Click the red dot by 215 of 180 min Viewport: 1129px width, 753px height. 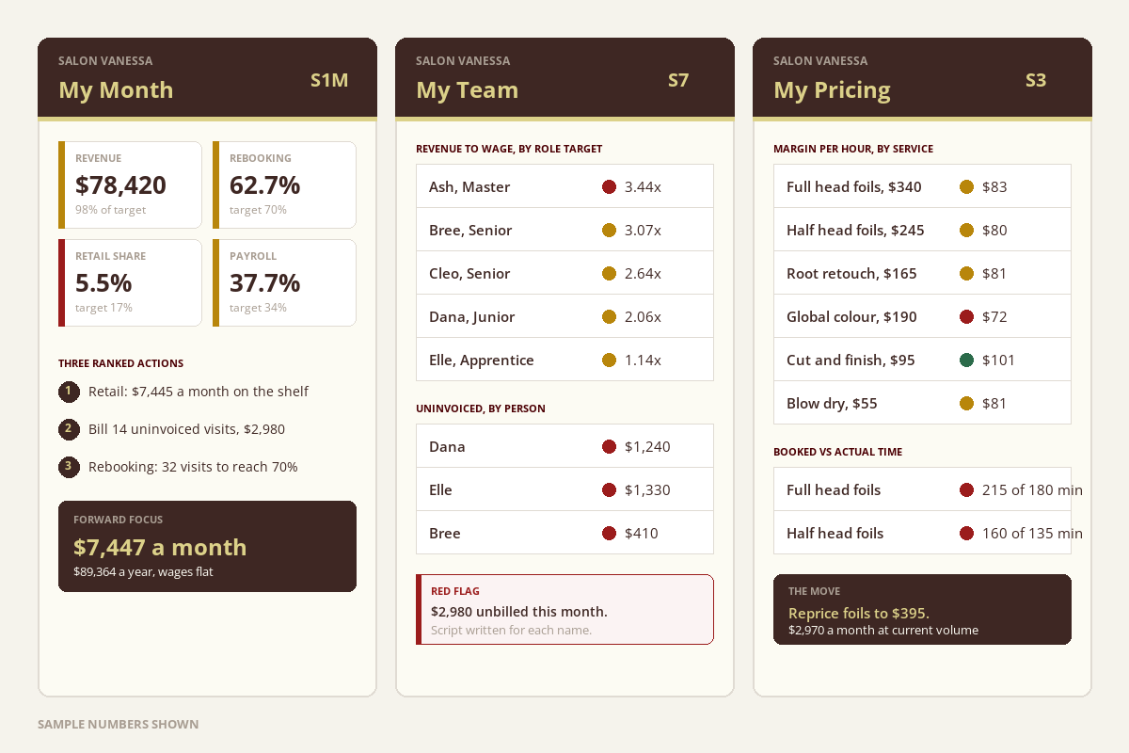click(x=966, y=489)
